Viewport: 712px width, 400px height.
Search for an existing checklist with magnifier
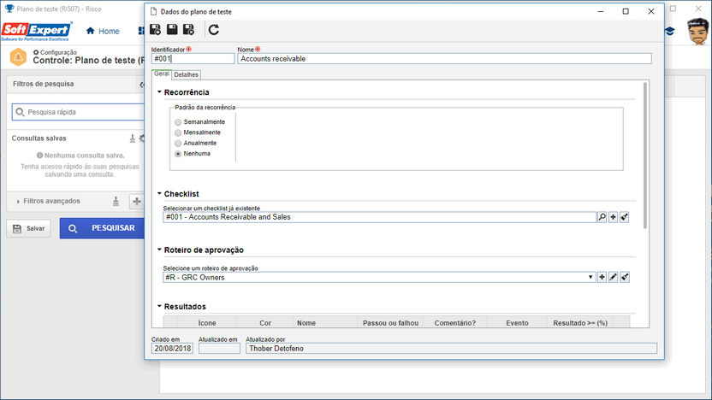[602, 217]
